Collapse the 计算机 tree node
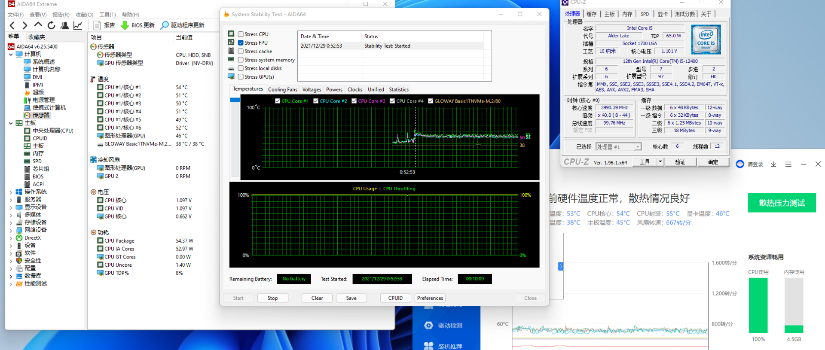This screenshot has height=350, width=825. pos(11,55)
